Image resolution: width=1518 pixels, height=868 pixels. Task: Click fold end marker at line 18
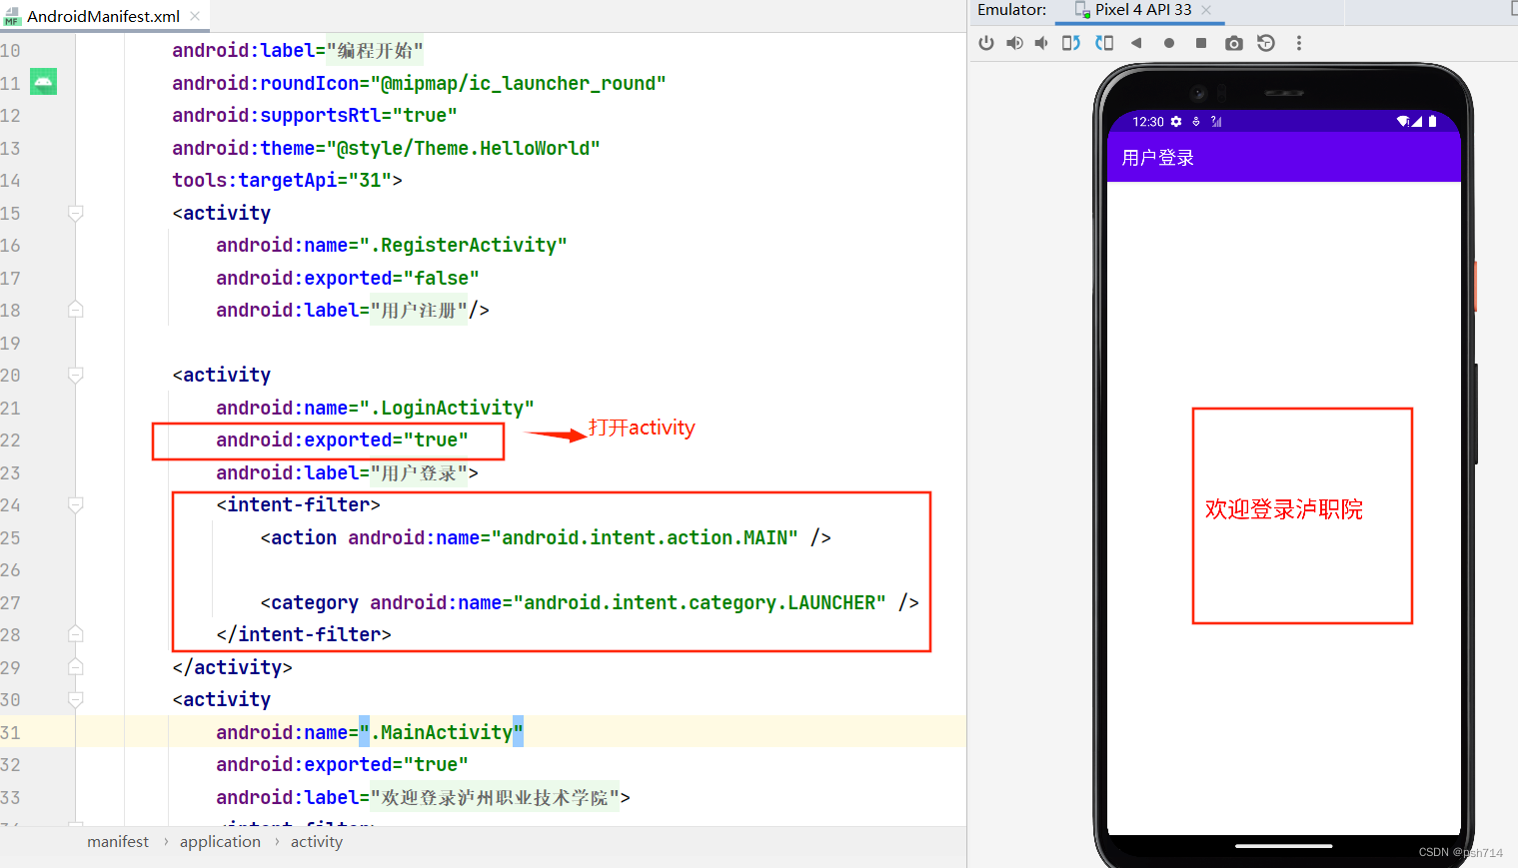75,310
